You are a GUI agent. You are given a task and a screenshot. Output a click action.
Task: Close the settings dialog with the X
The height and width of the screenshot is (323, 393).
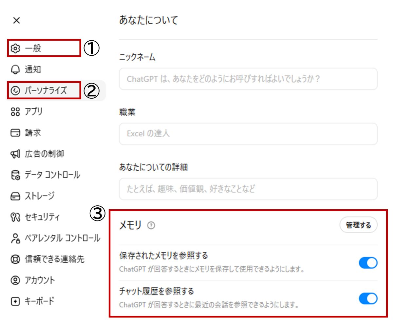(16, 20)
